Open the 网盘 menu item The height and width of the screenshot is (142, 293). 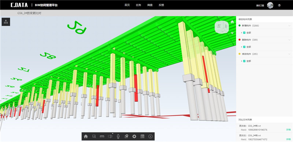click(150, 5)
